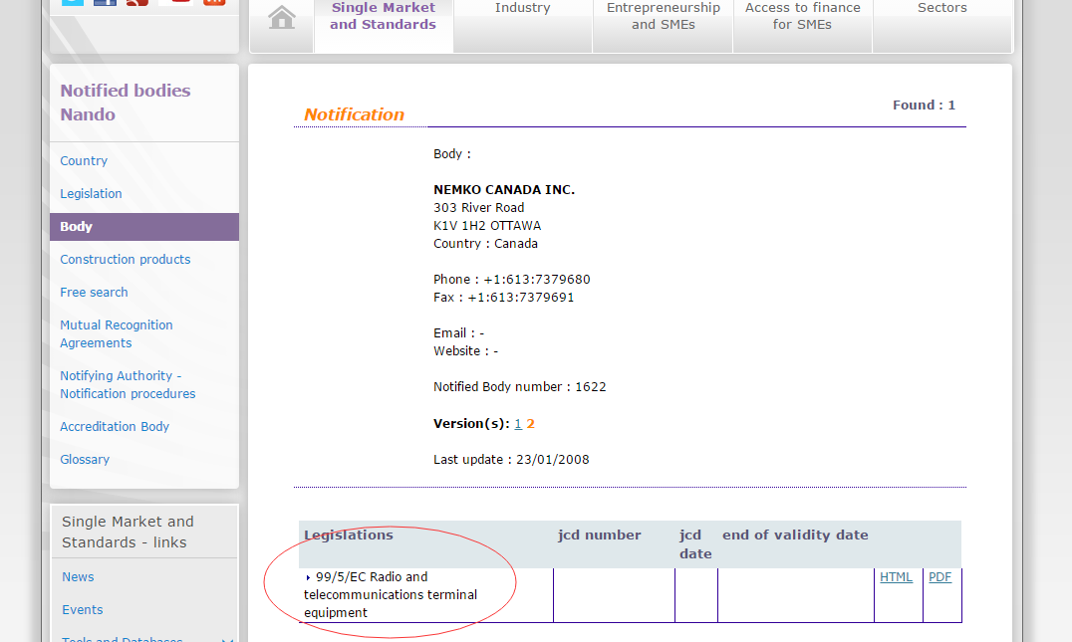Viewport: 1072px width, 642px height.
Task: Open Mutual Recognition Agreements link
Action: pos(117,334)
